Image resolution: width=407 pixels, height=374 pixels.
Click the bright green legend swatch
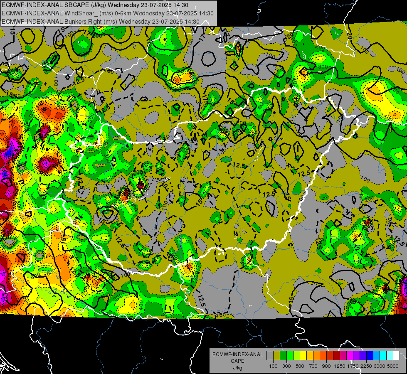(x=290, y=355)
